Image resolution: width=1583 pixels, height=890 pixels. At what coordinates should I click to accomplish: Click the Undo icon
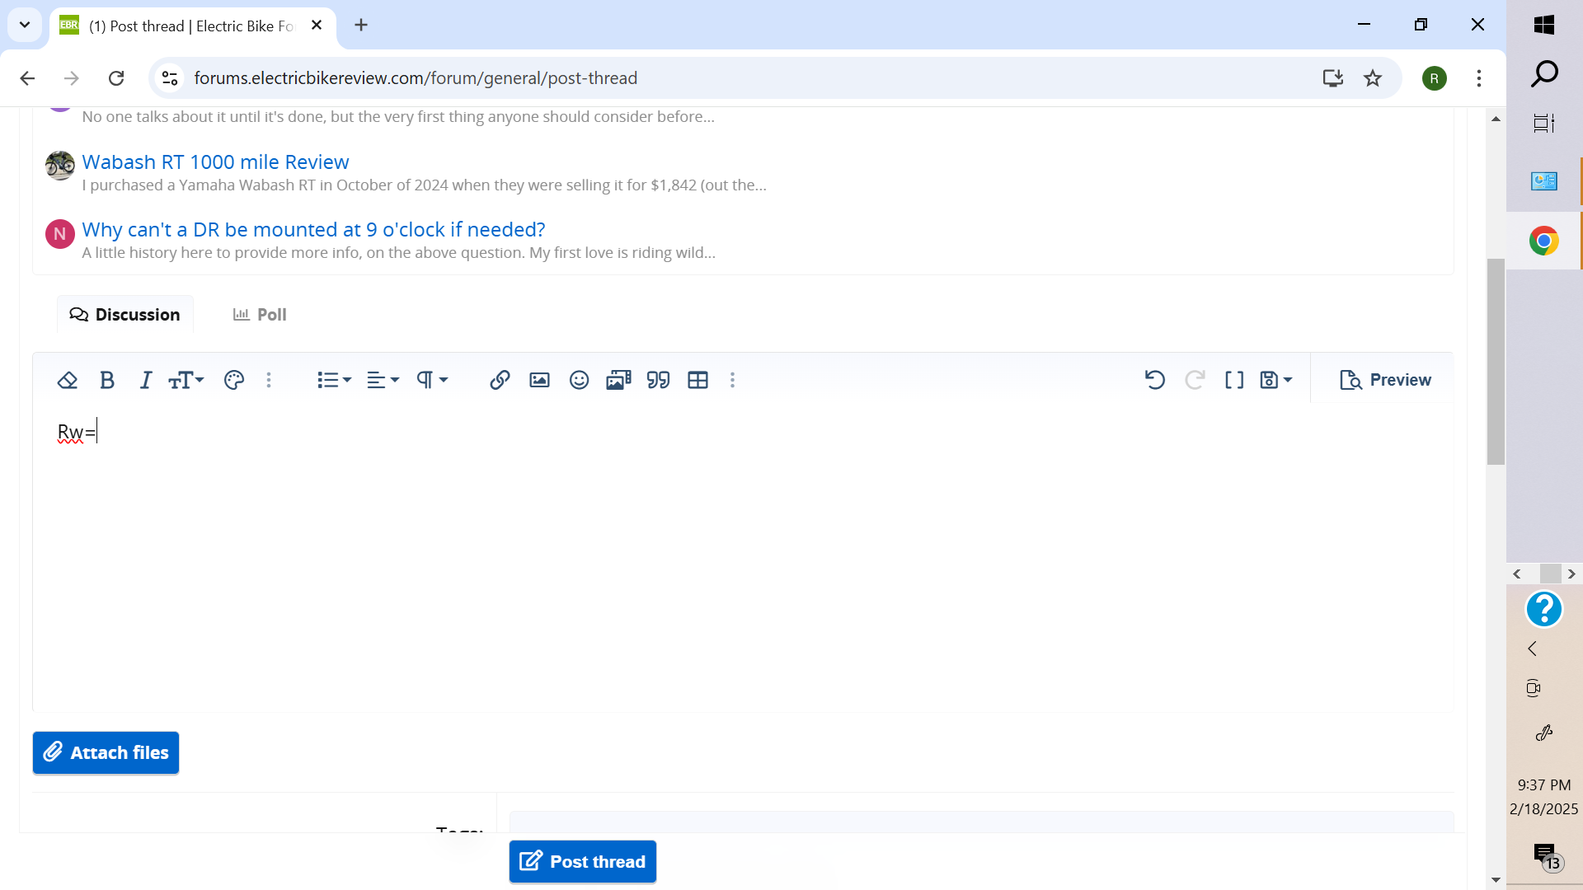pyautogui.click(x=1154, y=380)
